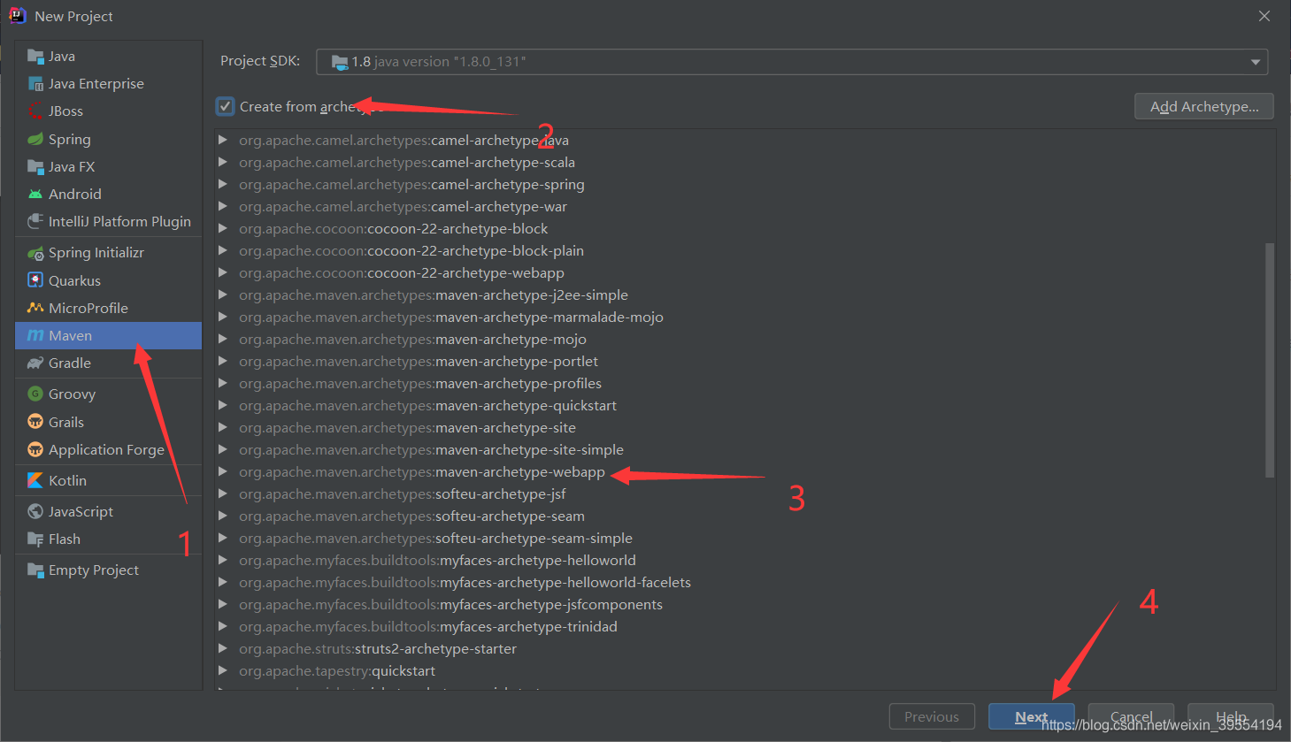Screen dimensions: 1291x742
Task: Click the Maven 'm' icon
Action: click(x=35, y=336)
